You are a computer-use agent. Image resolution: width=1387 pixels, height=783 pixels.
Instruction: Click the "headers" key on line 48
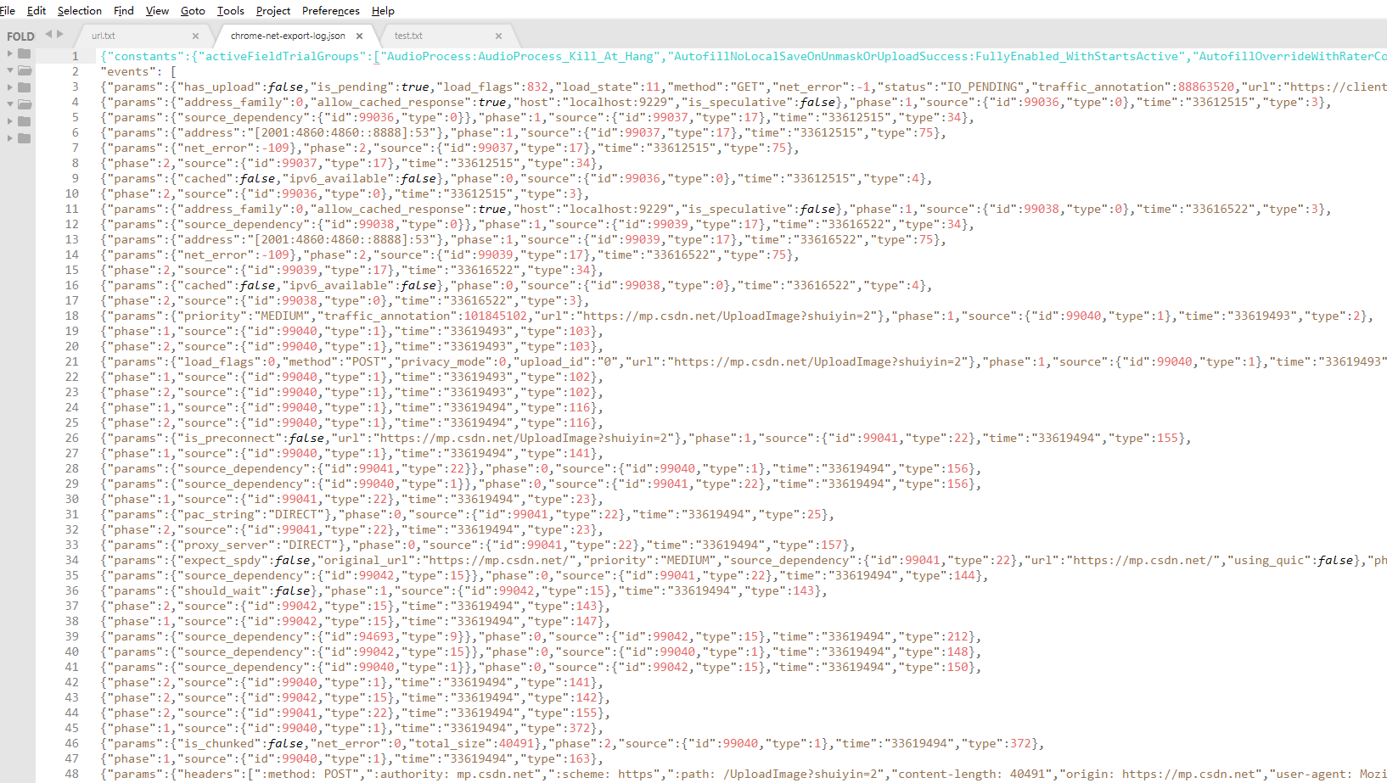click(x=209, y=774)
